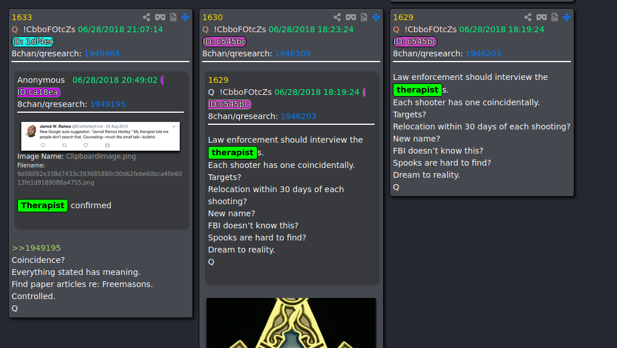Click post number 1629 heading

click(x=403, y=17)
